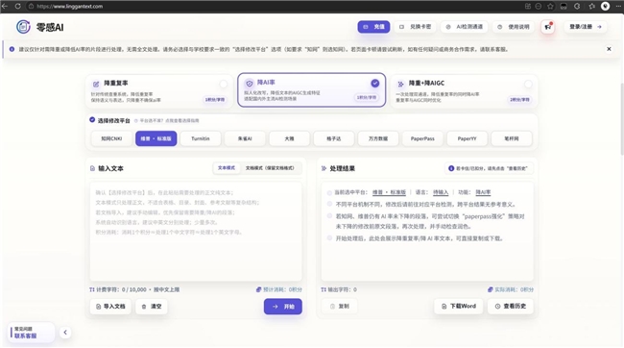Click the 登录/注册 button
Viewport: 624px width, 348px height.
pyautogui.click(x=586, y=27)
